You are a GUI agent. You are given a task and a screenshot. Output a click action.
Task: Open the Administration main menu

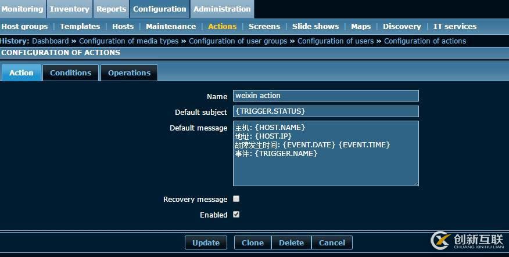[x=222, y=9]
